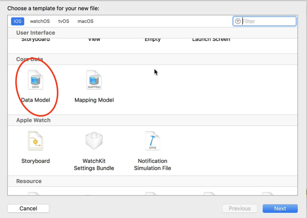Click the Core Data section header
The image size is (307, 218).
point(29,59)
